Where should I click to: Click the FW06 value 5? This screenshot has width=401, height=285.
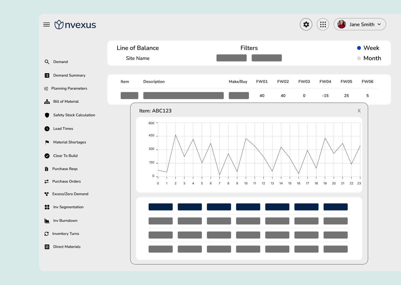(x=368, y=96)
